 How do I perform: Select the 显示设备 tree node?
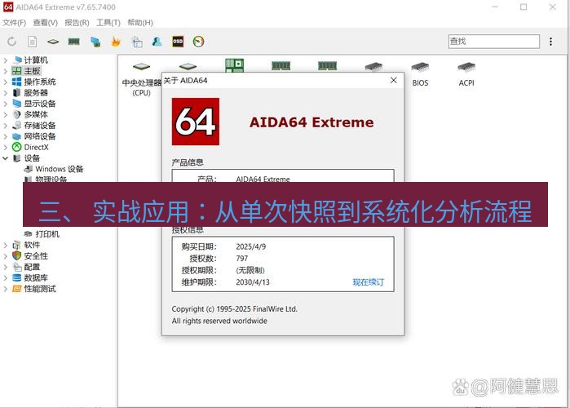[40, 104]
